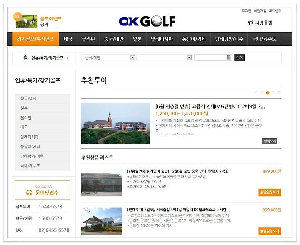Click 출발일정보기 for 등해CC product
The image size is (300, 245).
pyautogui.click(x=270, y=192)
